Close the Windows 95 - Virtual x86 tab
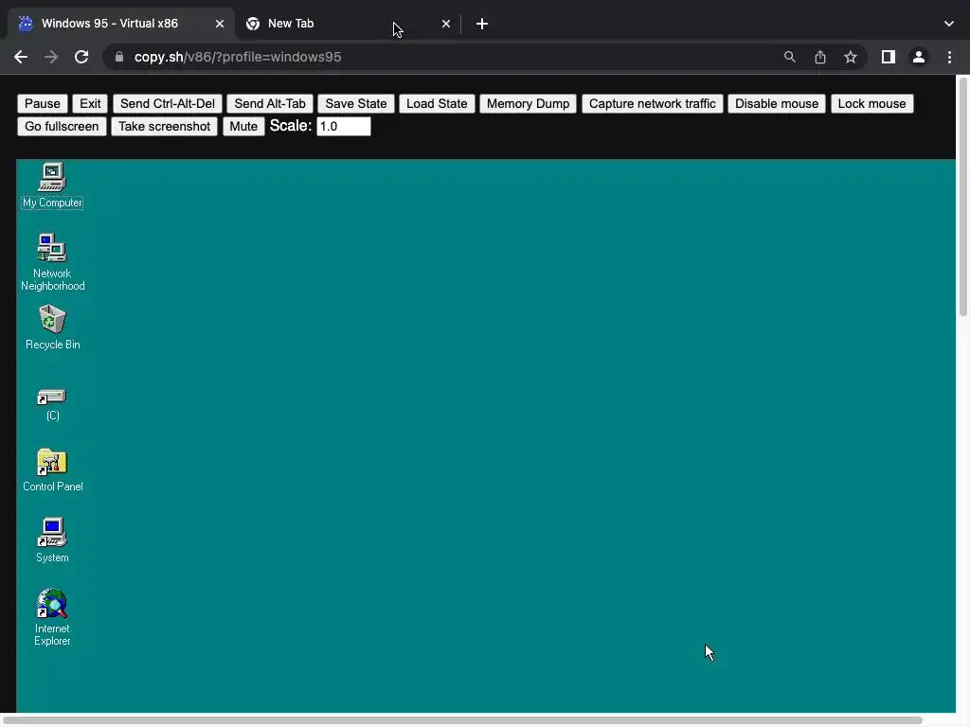Image resolution: width=970 pixels, height=727 pixels. tap(220, 24)
